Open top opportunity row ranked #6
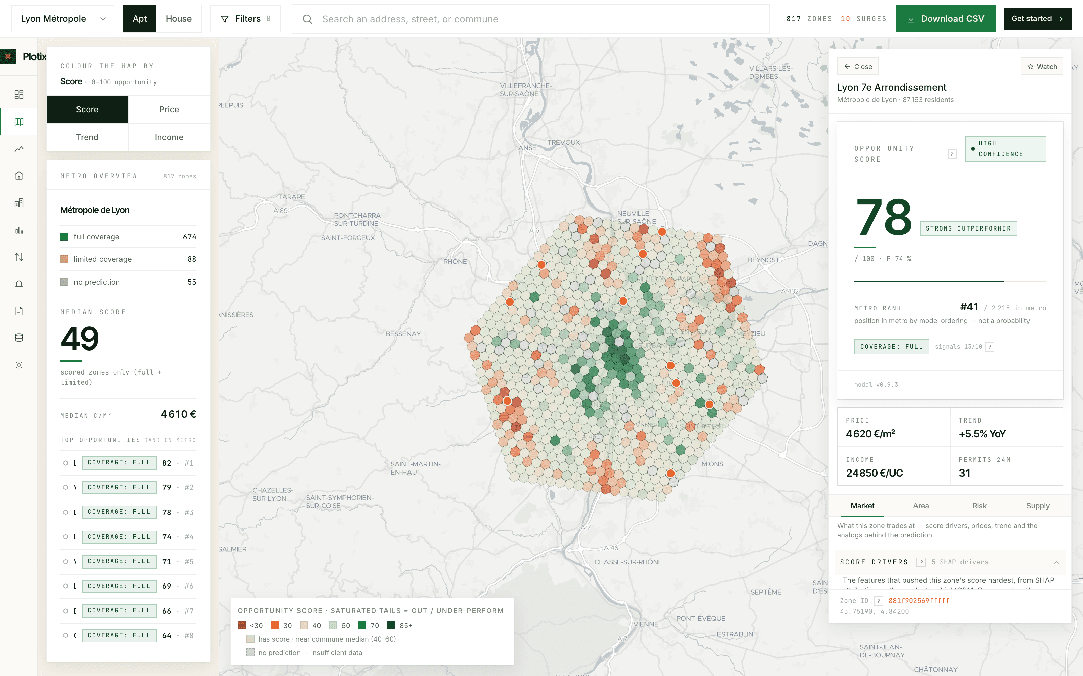Image resolution: width=1083 pixels, height=676 pixels. click(128, 586)
